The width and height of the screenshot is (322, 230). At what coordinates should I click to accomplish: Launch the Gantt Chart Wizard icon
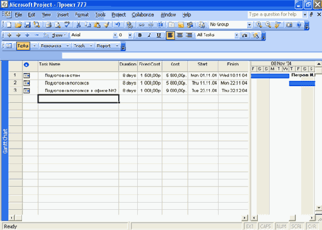coord(255,35)
